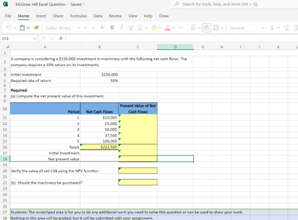Click the Borders grid icon

click(x=140, y=28)
